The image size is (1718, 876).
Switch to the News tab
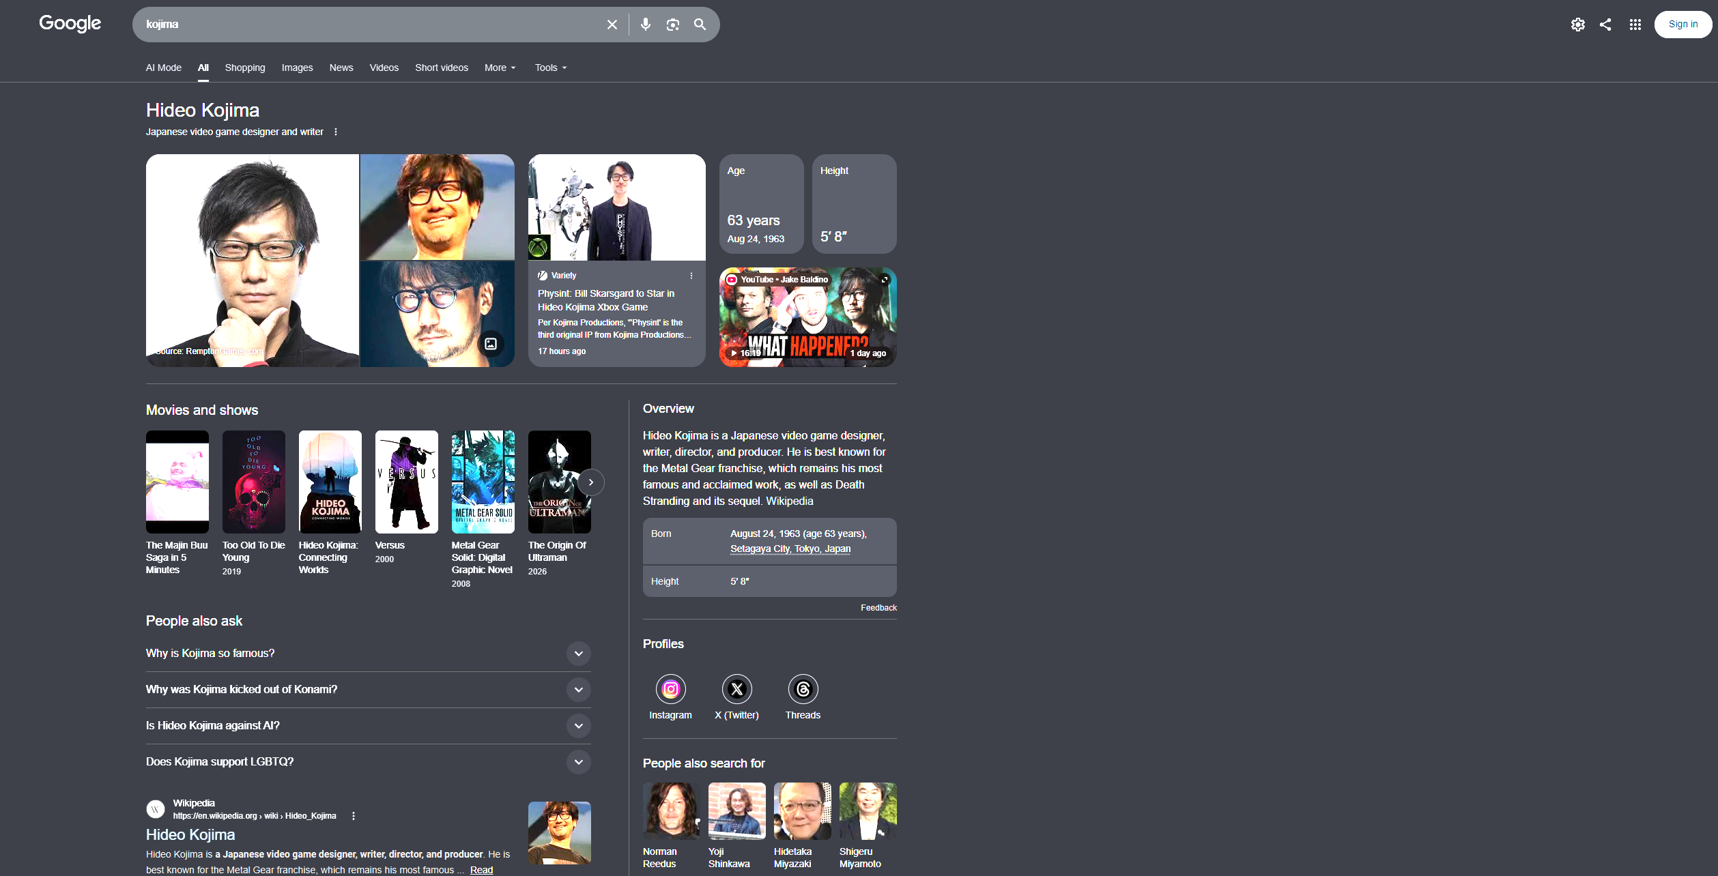click(341, 68)
